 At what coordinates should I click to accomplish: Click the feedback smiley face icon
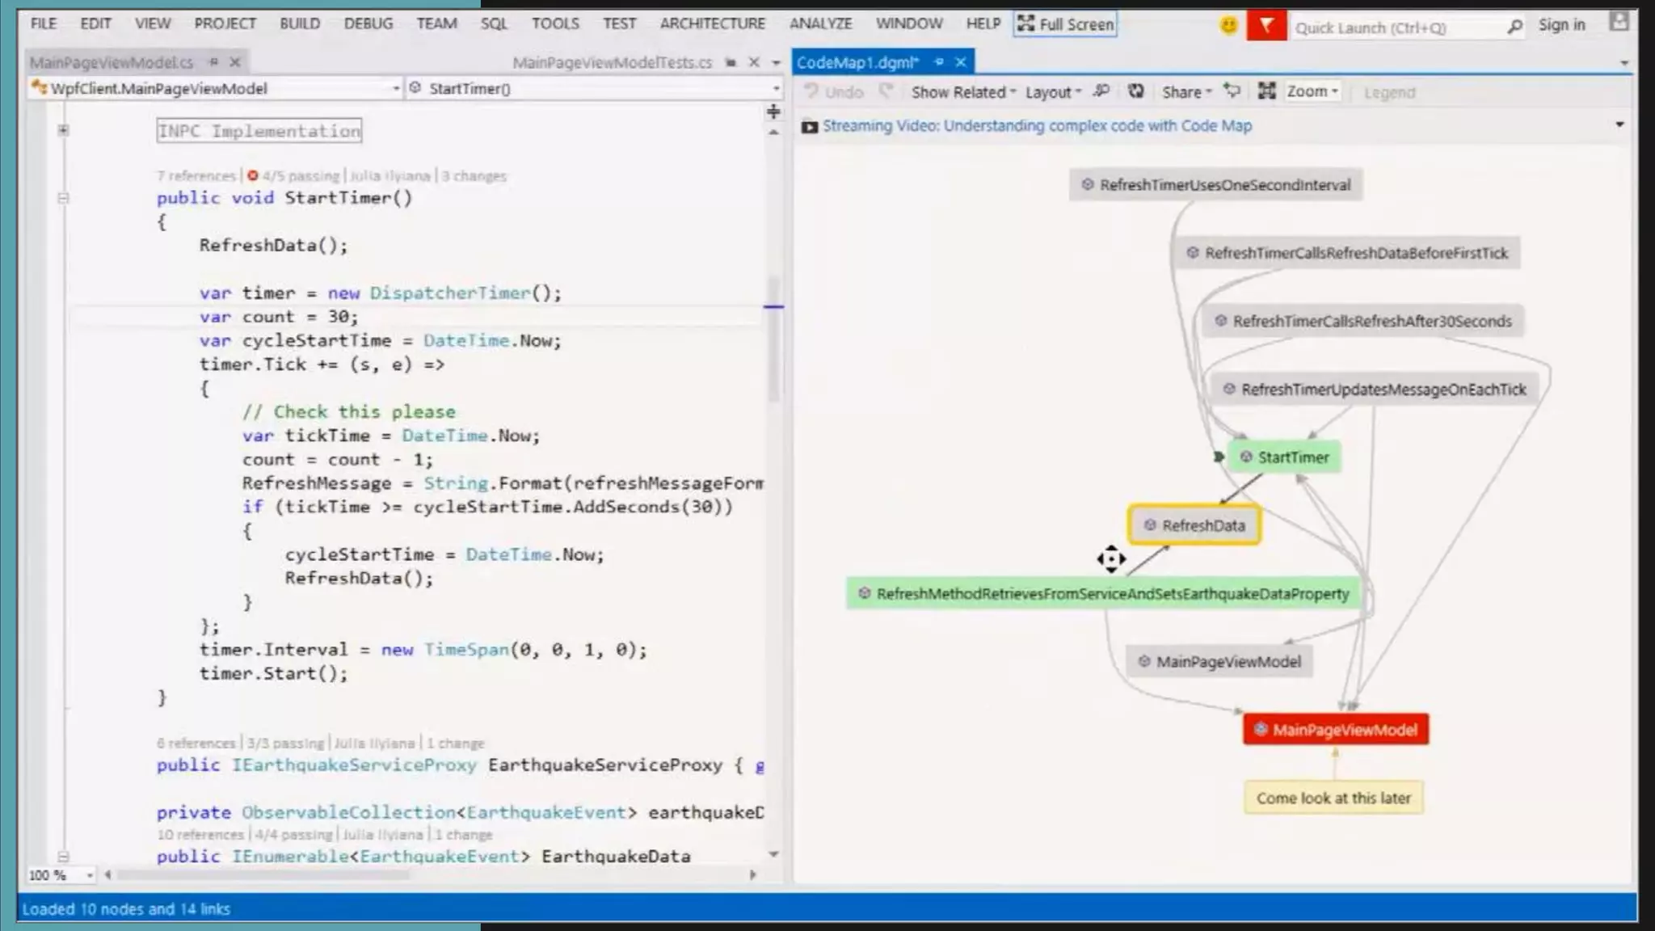1228,26
